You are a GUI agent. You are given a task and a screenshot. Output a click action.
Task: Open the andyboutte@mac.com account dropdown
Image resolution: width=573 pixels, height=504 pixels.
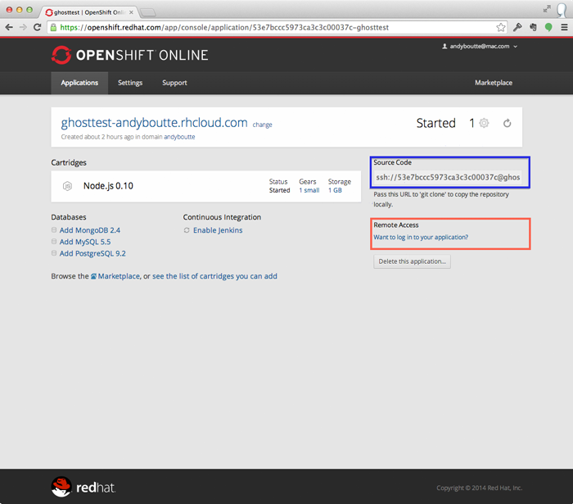[x=480, y=47]
